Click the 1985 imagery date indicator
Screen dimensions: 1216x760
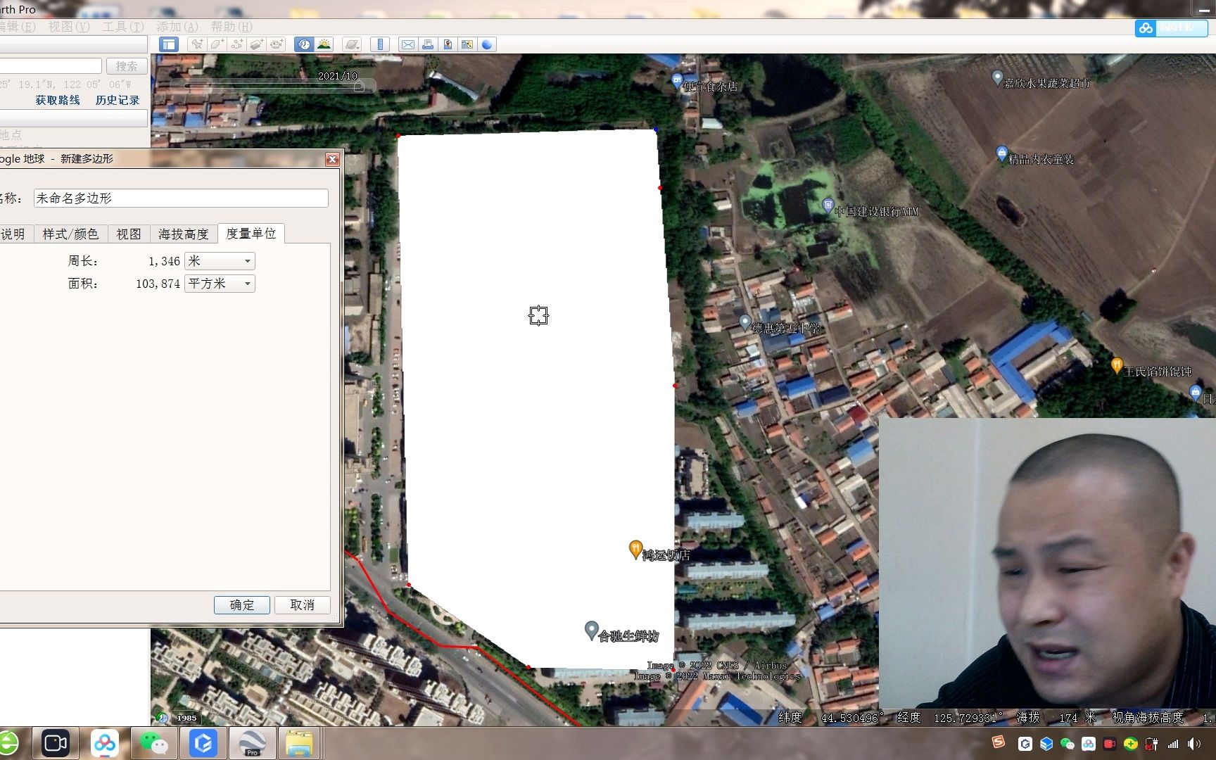click(186, 718)
